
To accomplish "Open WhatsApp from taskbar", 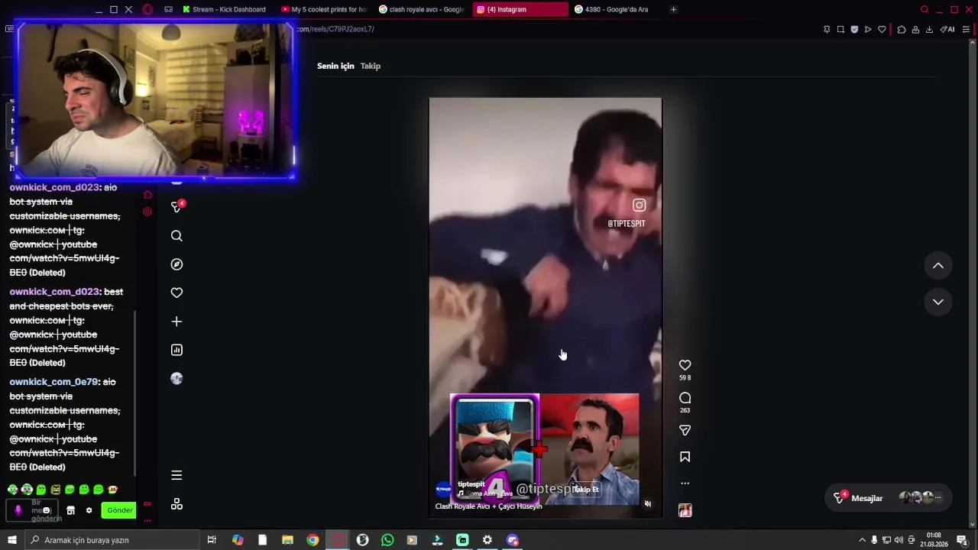I will pos(387,540).
